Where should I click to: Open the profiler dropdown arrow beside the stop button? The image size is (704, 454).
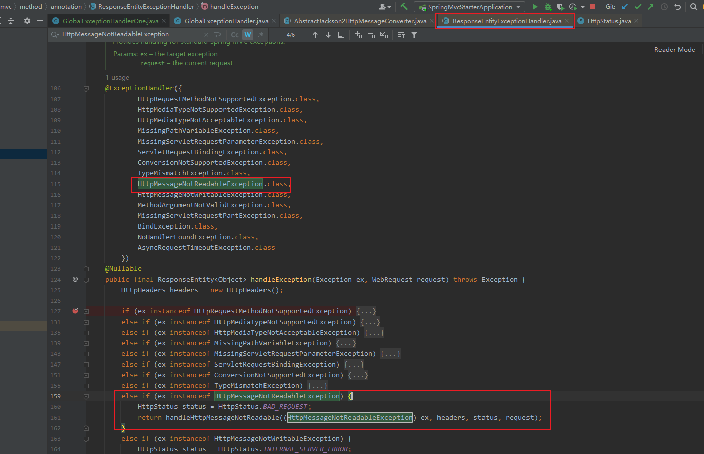point(582,7)
